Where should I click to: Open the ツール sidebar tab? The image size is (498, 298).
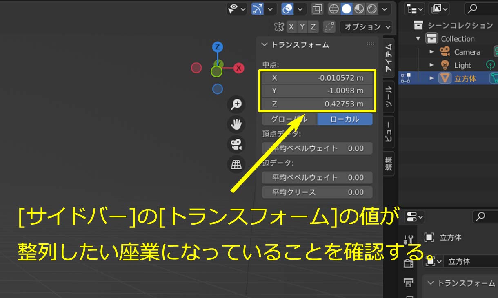(x=389, y=97)
